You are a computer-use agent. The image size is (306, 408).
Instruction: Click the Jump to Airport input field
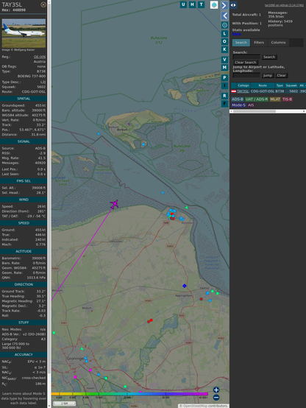click(246, 75)
